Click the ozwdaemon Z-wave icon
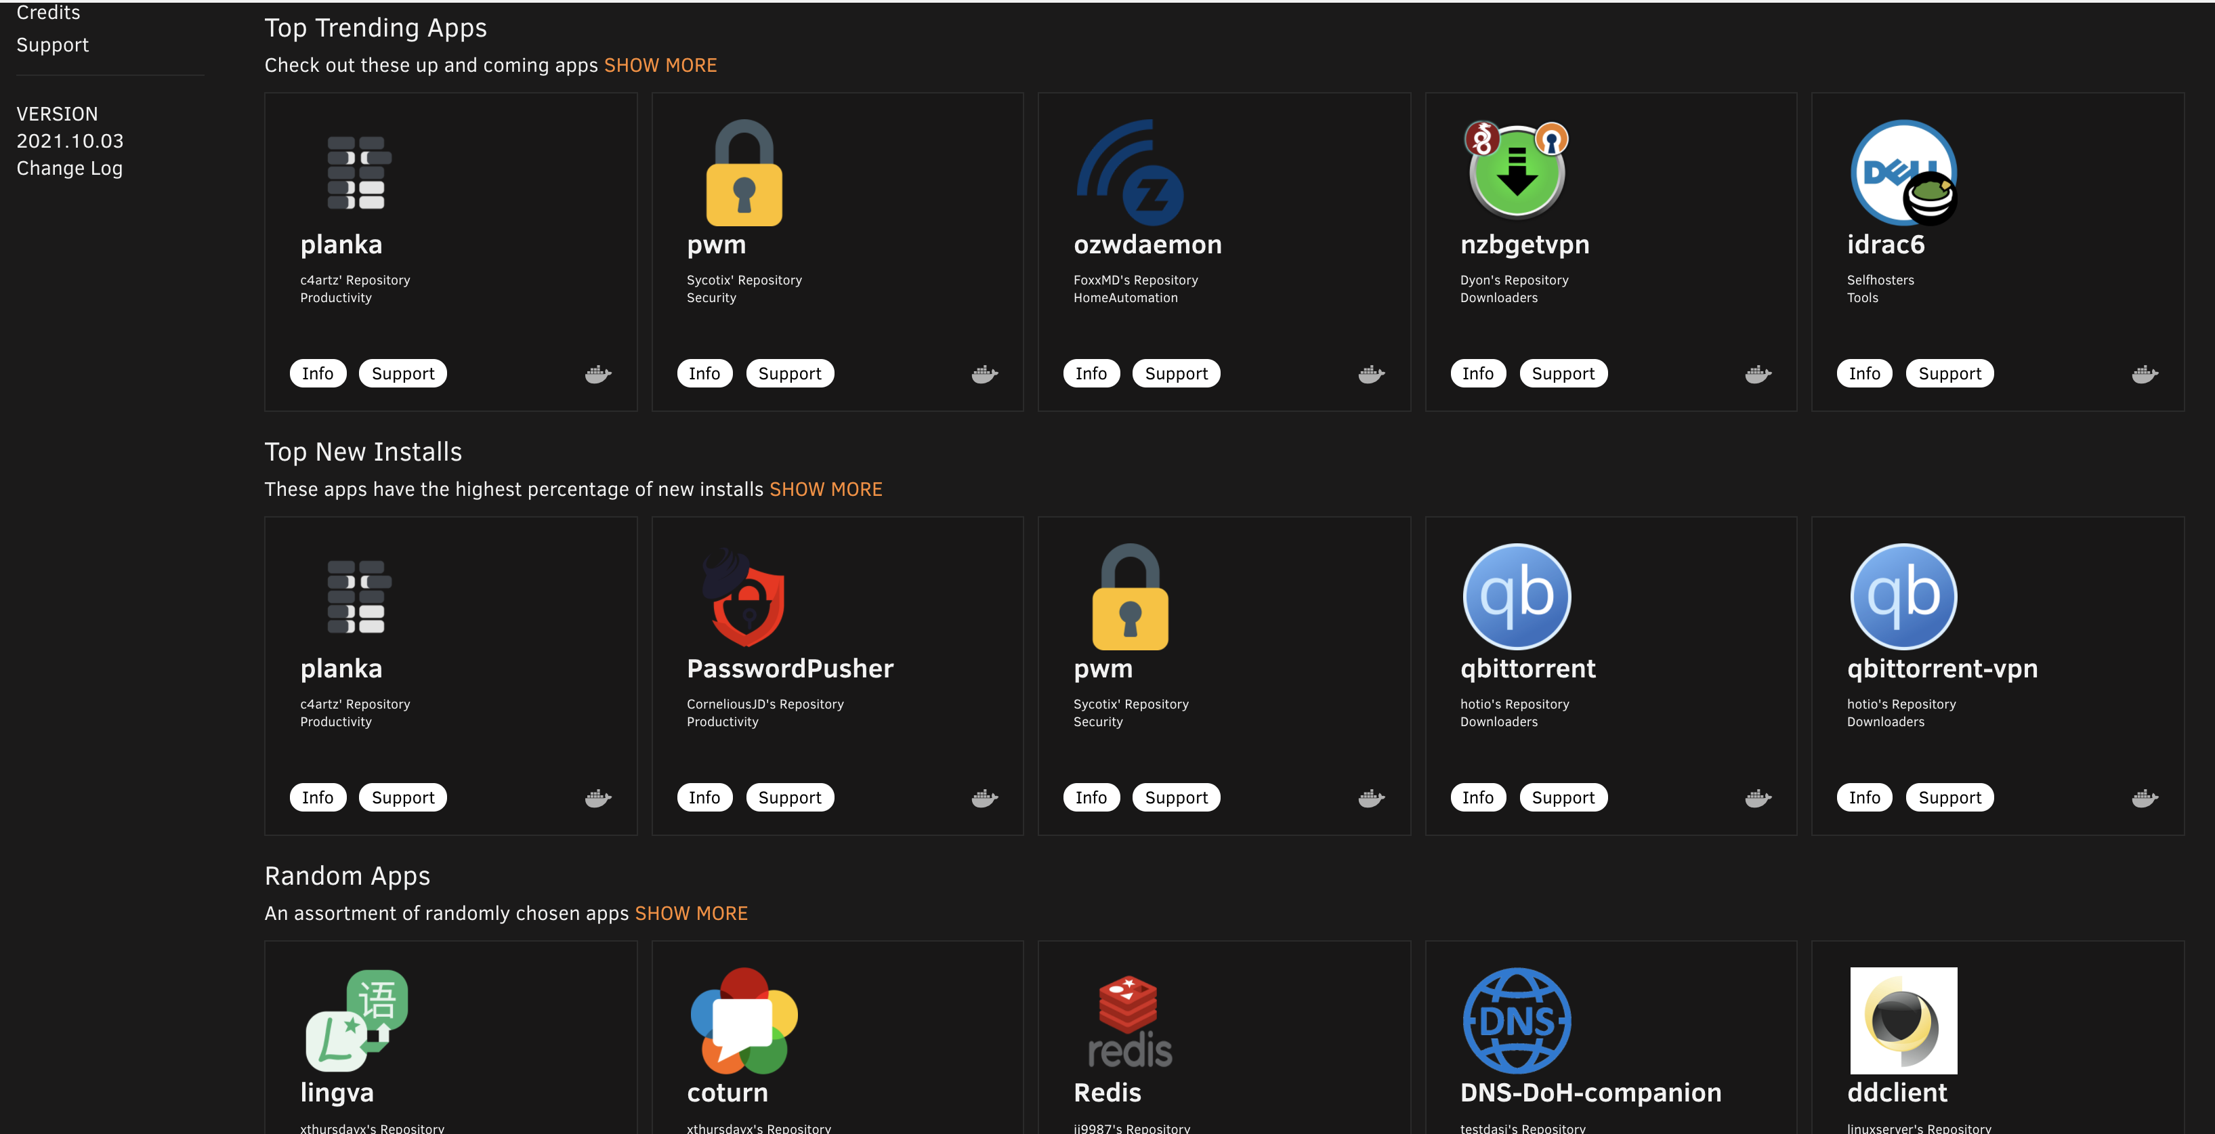Image resolution: width=2215 pixels, height=1134 pixels. pos(1130,173)
